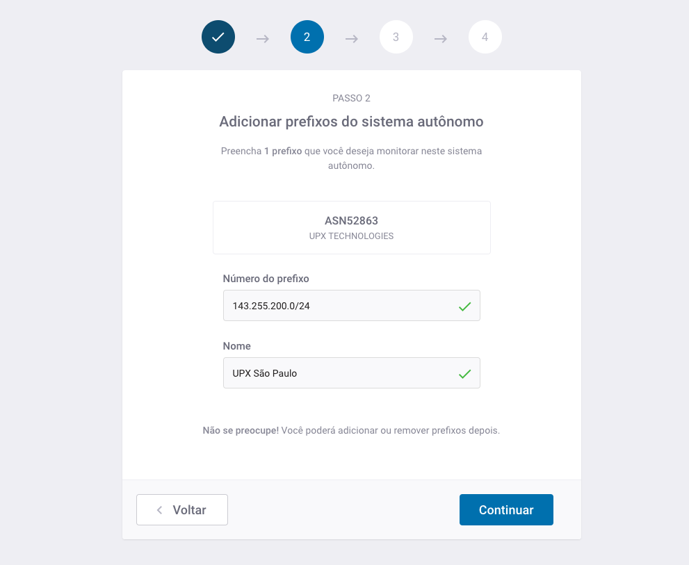Viewport: 689px width, 565px height.
Task: Click the PASSO 2 step label
Action: pos(352,98)
